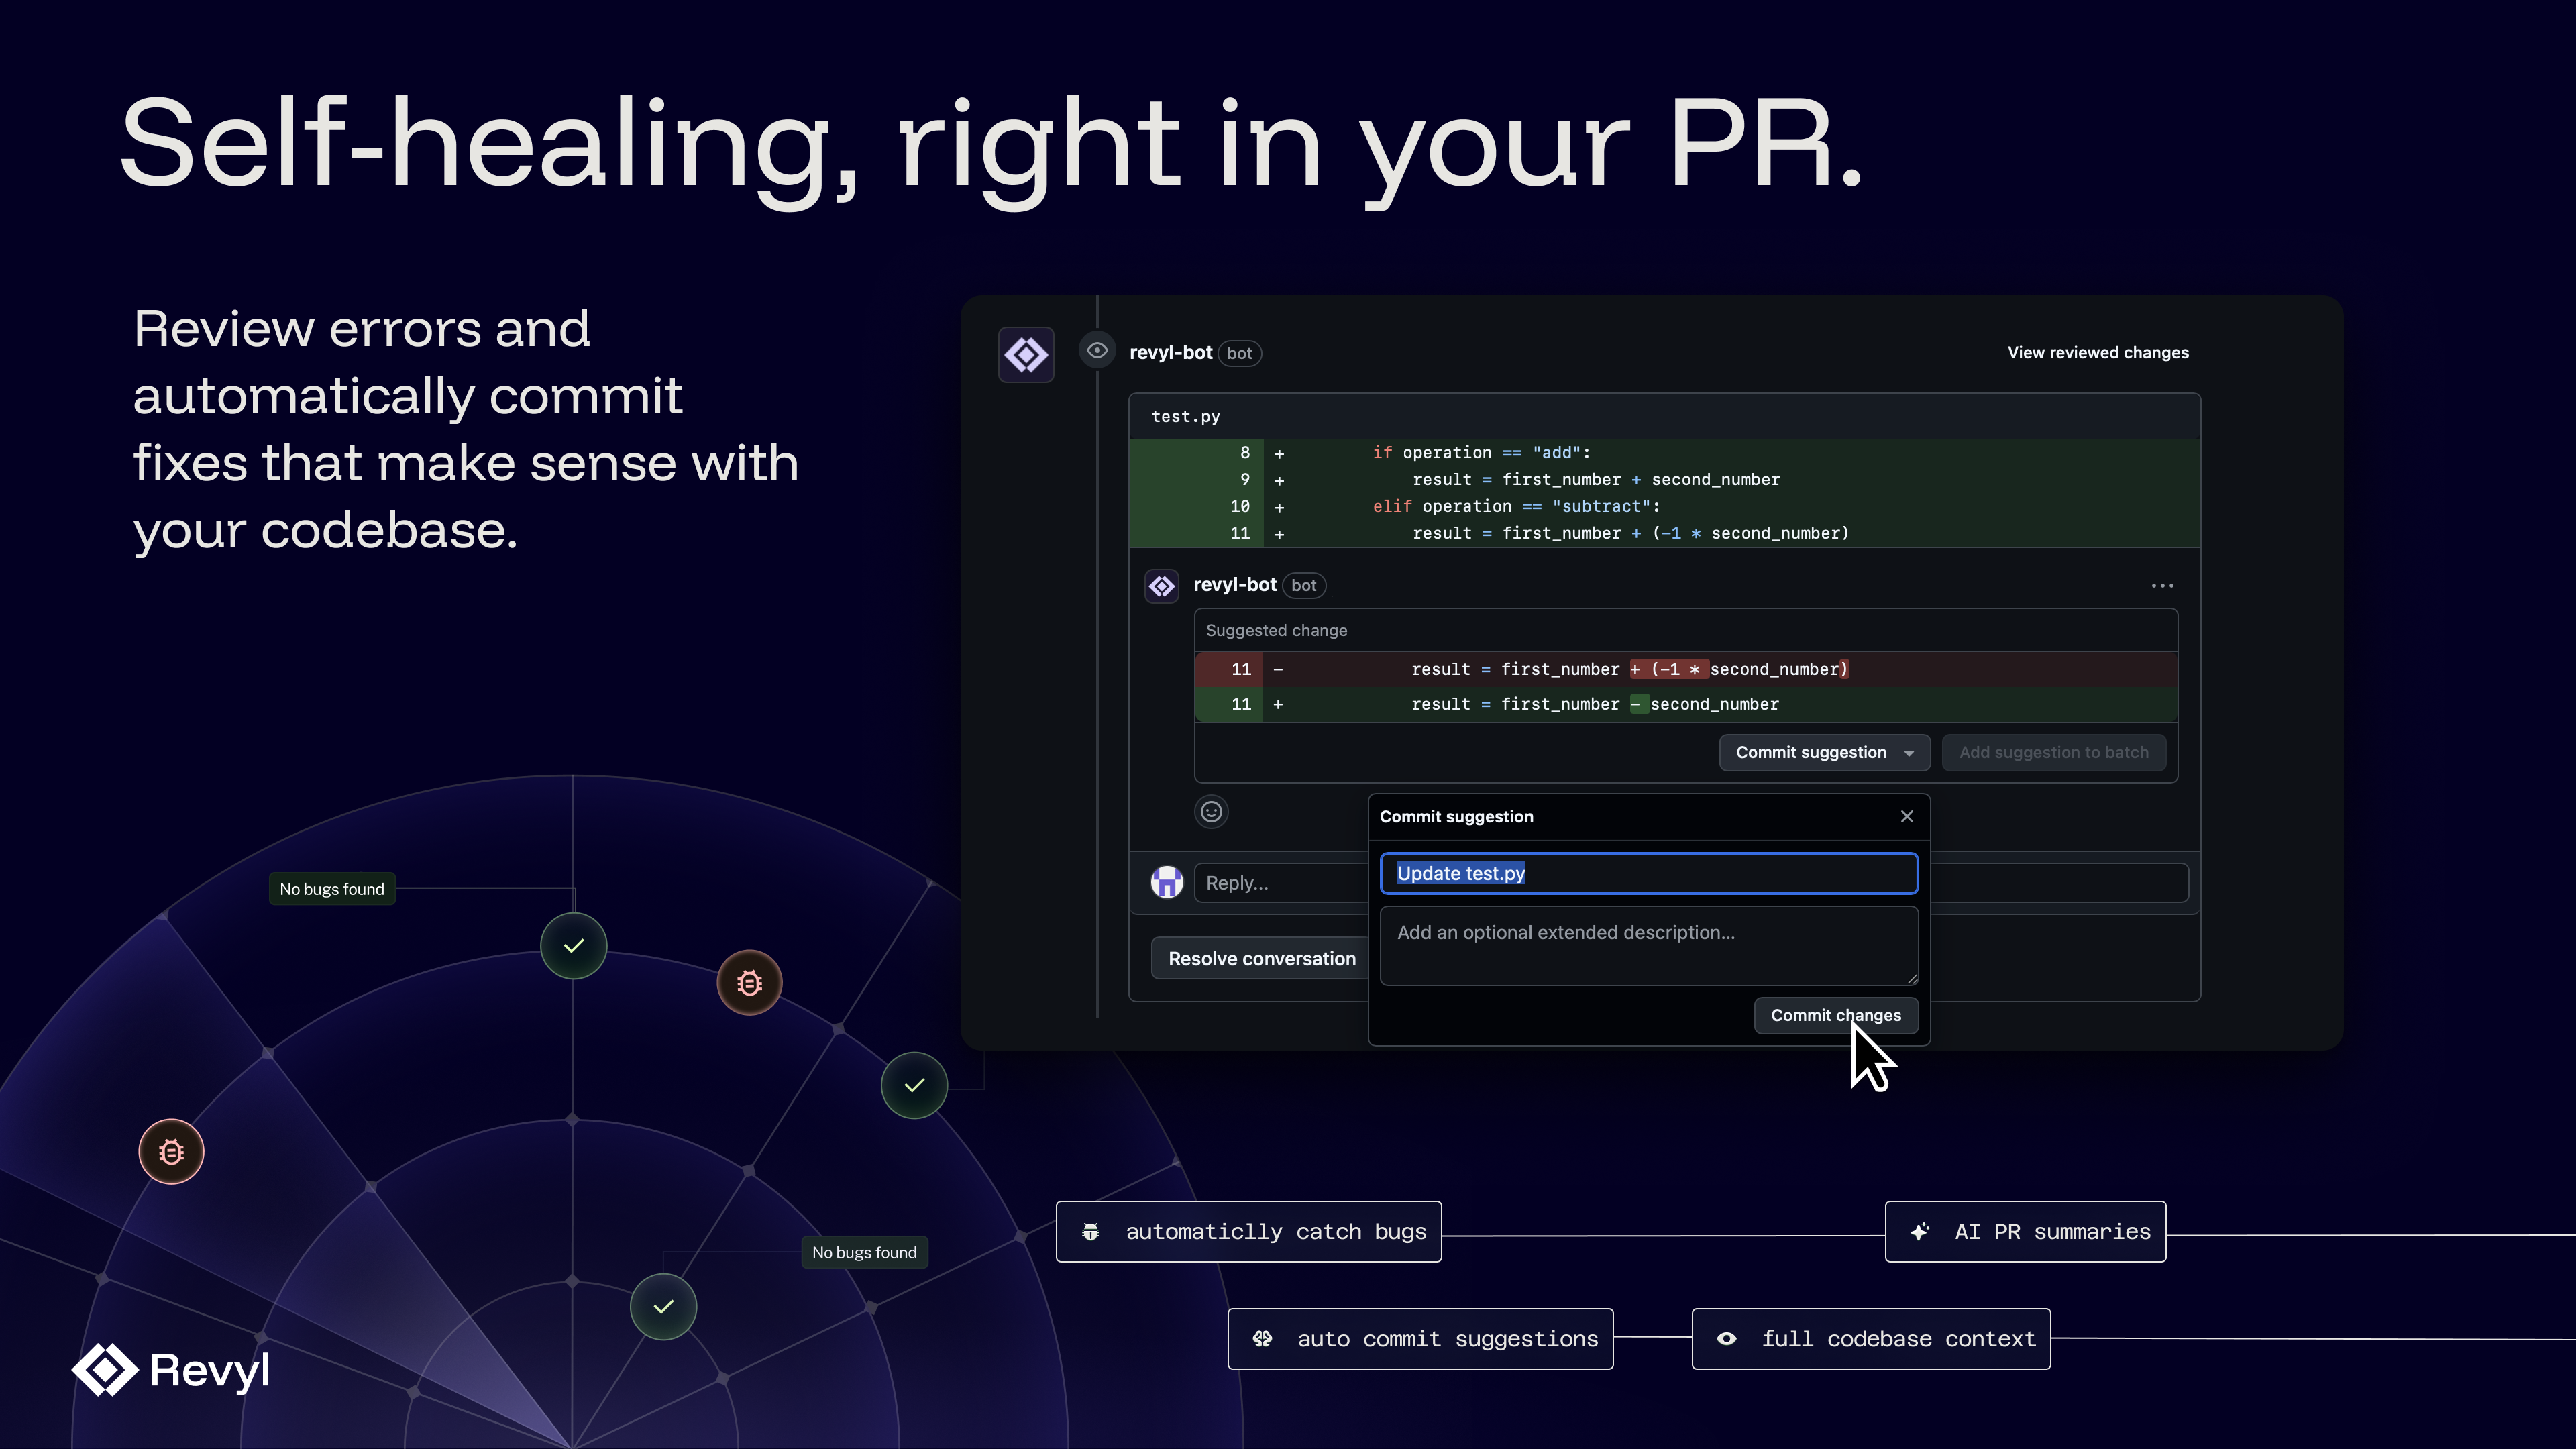
Task: Click the bug icon in 'automaticlly catch bugs' tag
Action: 1091,1232
